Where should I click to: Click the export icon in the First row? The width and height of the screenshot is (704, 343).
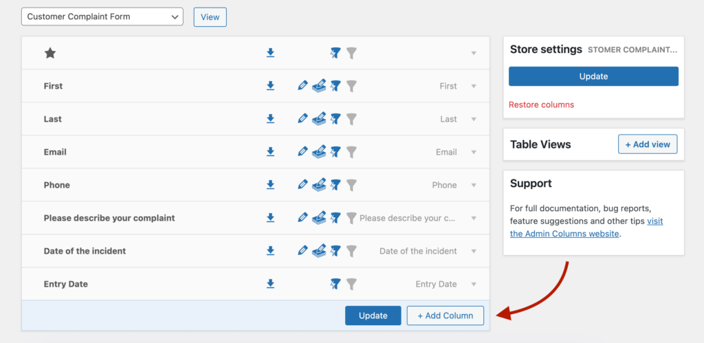270,86
